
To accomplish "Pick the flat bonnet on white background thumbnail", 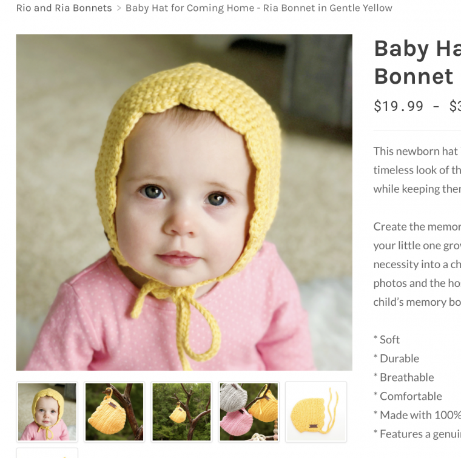I will 316,411.
